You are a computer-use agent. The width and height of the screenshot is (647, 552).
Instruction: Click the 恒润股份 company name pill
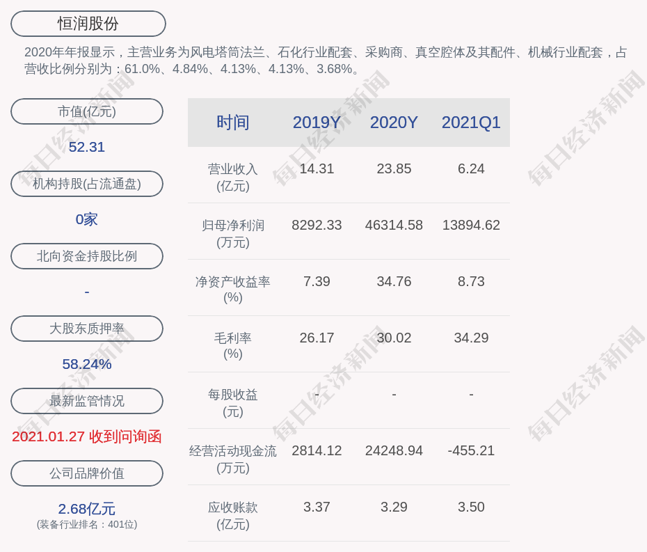point(88,24)
